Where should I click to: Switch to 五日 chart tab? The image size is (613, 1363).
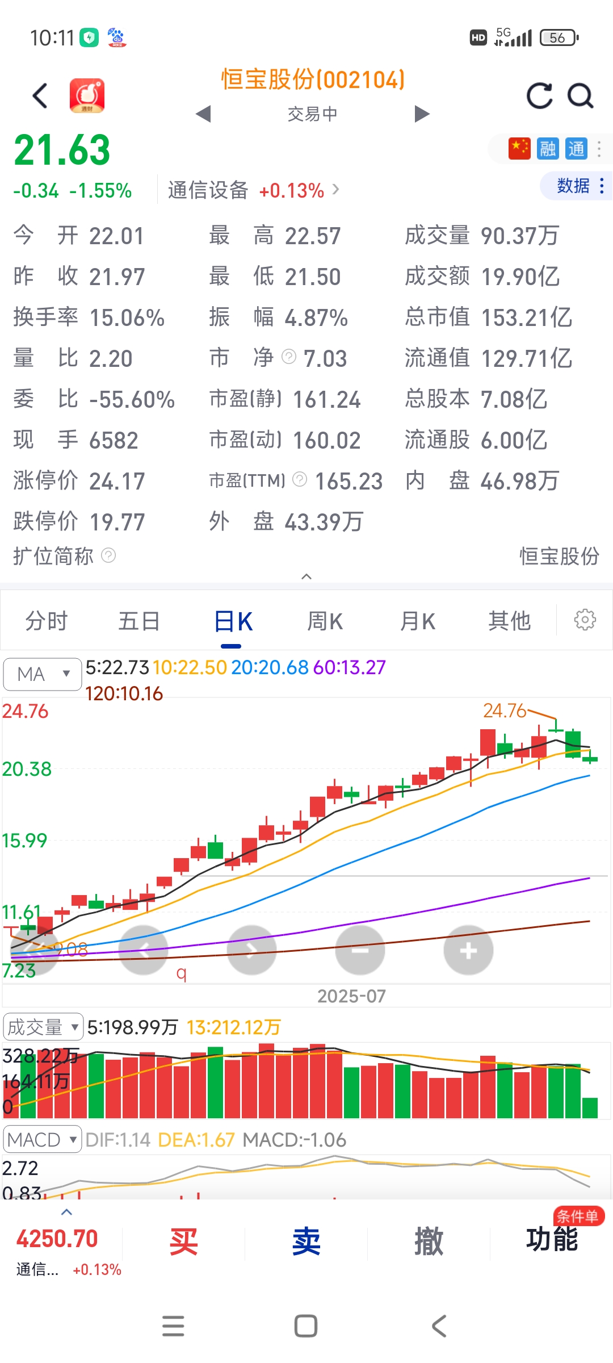click(x=139, y=621)
